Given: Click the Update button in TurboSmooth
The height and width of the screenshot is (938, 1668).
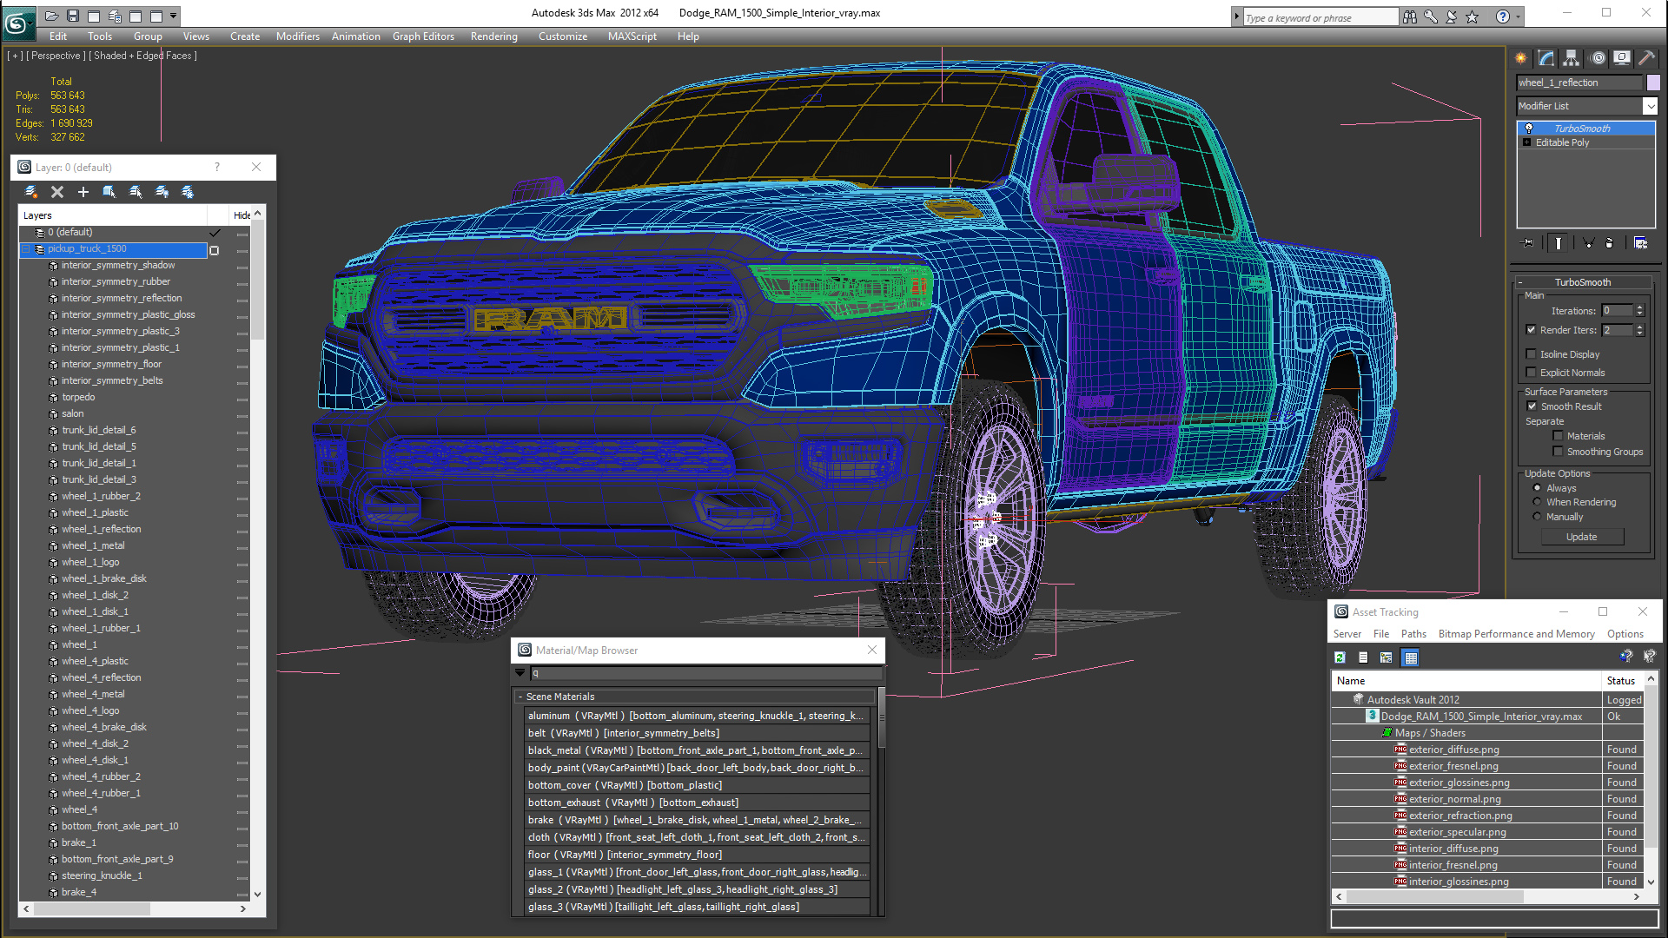Looking at the screenshot, I should click(1581, 537).
